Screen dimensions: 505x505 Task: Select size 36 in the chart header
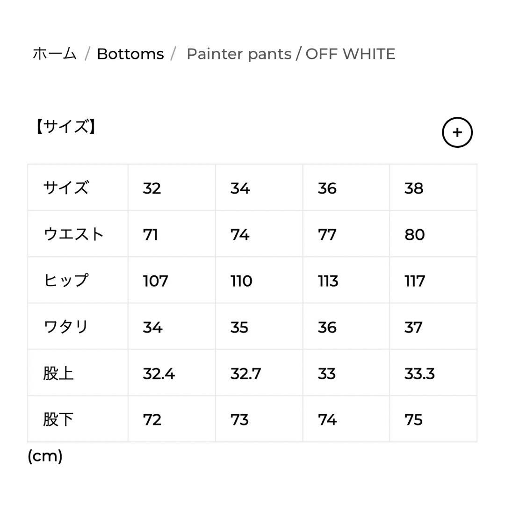328,188
